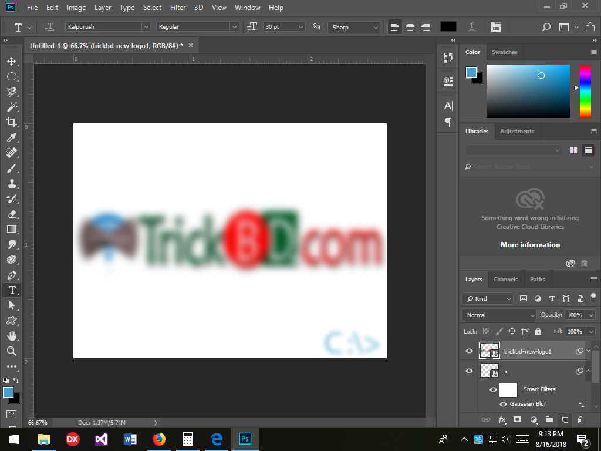Hide the trickbd-new-logo1 layer
Image resolution: width=601 pixels, height=451 pixels.
point(469,351)
